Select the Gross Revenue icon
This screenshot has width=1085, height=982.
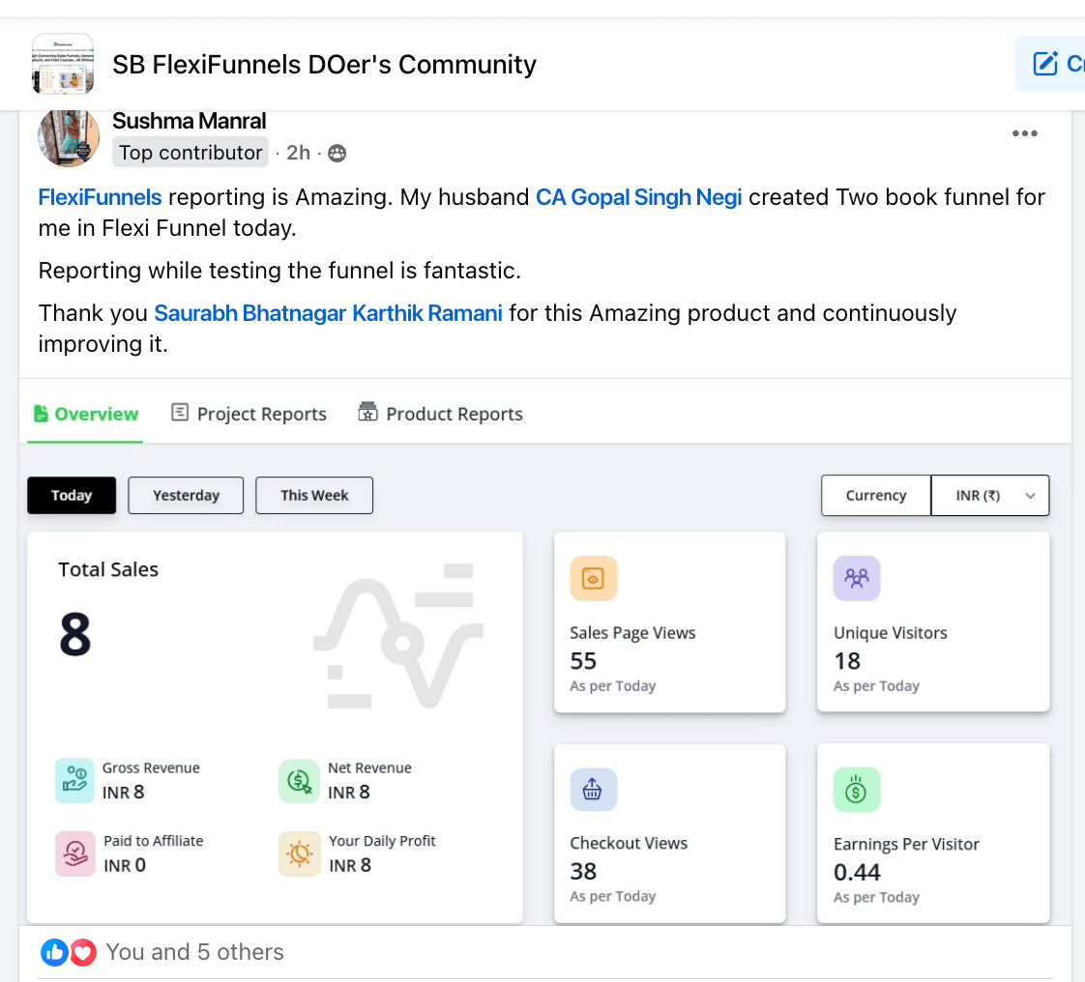[72, 781]
